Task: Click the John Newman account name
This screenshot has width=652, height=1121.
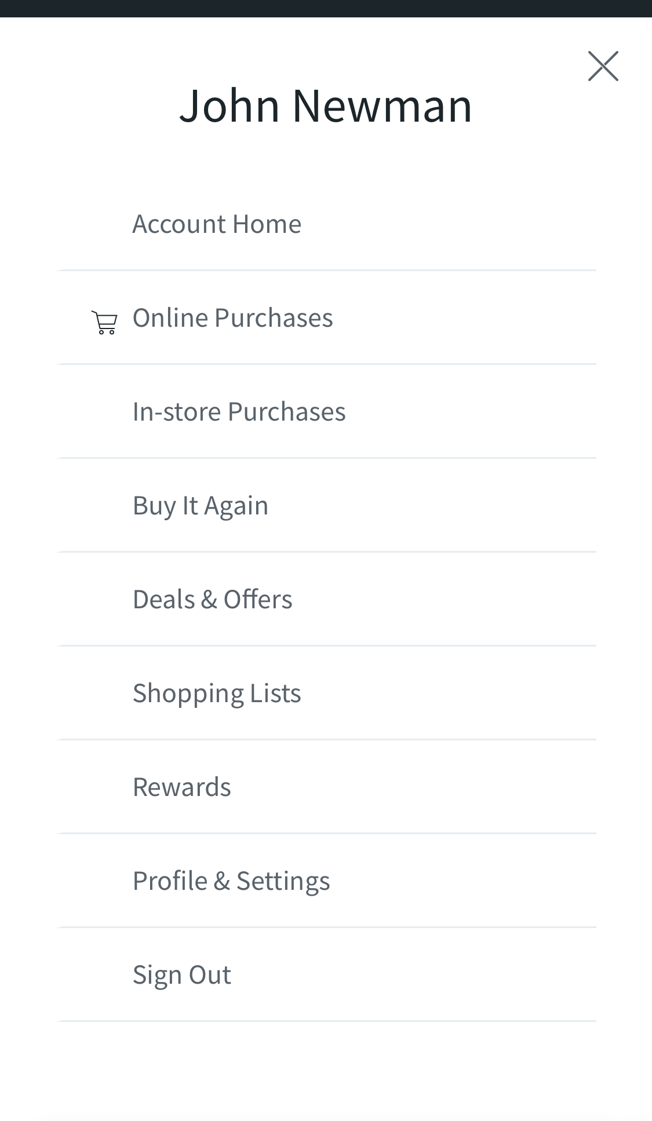Action: (326, 105)
